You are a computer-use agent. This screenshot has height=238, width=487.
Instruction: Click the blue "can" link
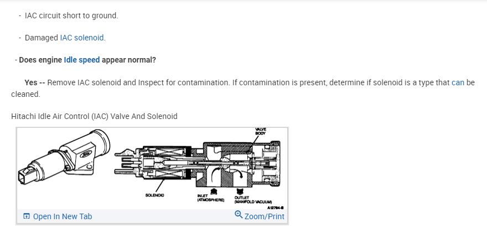tap(458, 82)
